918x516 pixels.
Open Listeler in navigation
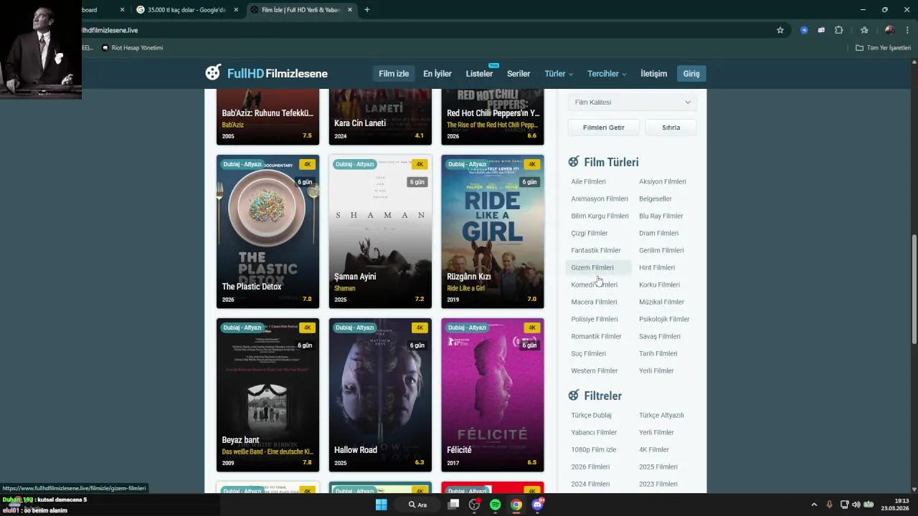[479, 74]
